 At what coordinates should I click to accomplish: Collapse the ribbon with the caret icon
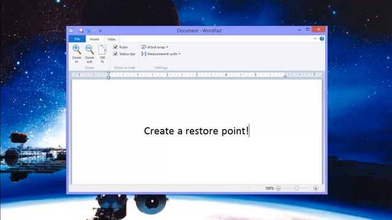[x=315, y=38]
